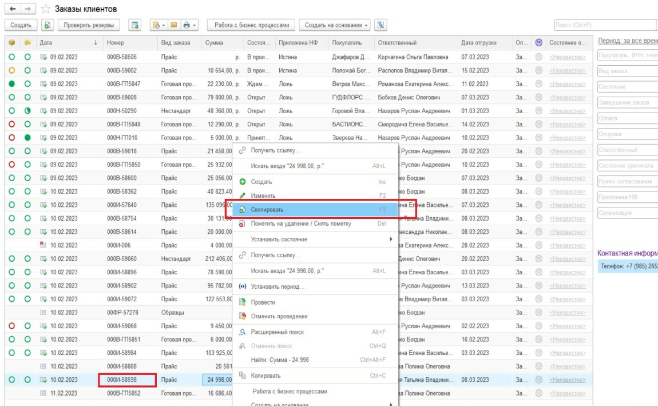Open the Вид заказа filter field
Screen dimensions: 658x407
coord(628,71)
